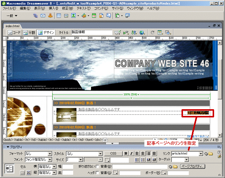Toggle italic formatting I button

click(x=131, y=154)
